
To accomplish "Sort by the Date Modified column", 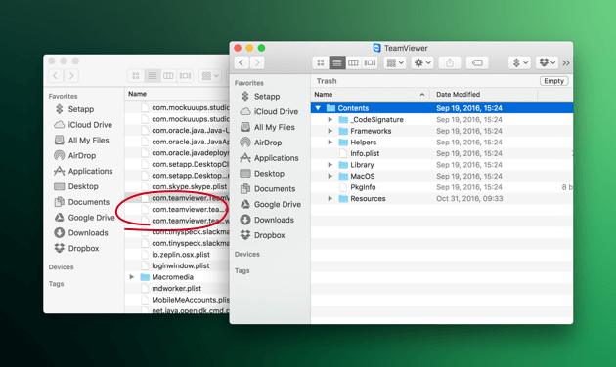I will (x=484, y=95).
